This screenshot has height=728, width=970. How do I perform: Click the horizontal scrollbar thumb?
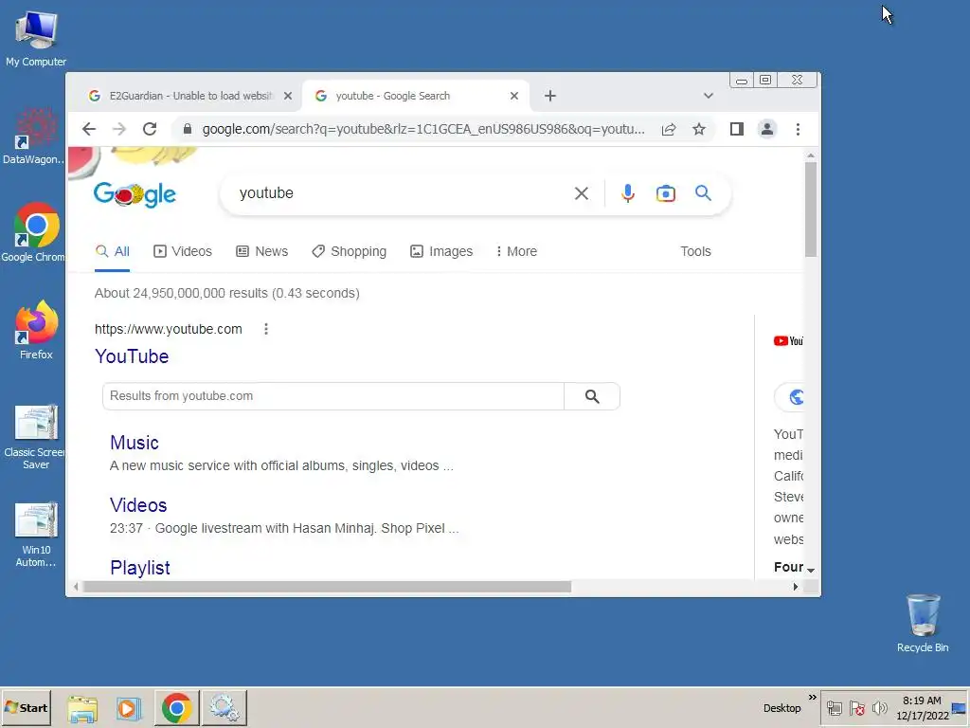327,587
